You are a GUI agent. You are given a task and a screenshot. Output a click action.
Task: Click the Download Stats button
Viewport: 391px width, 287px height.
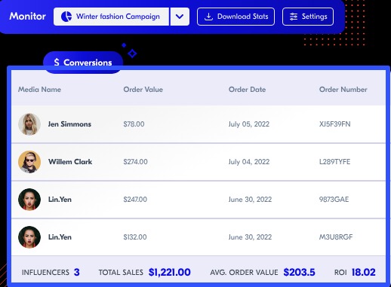236,17
